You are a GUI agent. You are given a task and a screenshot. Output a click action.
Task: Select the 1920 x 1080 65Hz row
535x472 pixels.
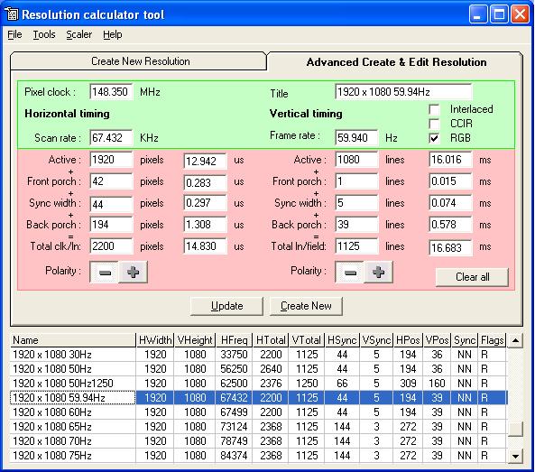click(x=259, y=427)
